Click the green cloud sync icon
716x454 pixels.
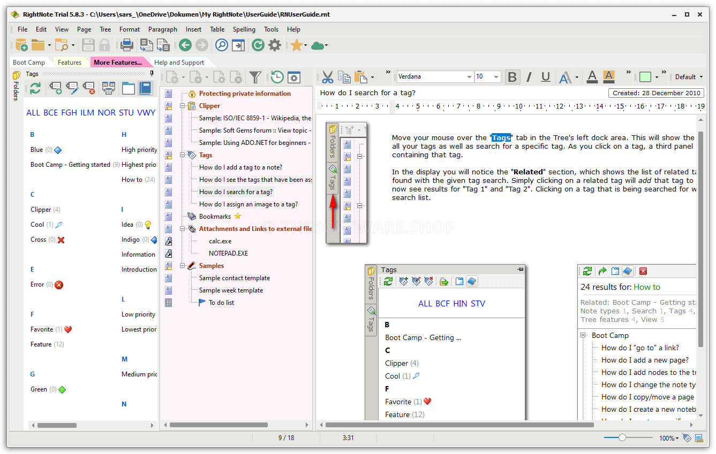318,45
